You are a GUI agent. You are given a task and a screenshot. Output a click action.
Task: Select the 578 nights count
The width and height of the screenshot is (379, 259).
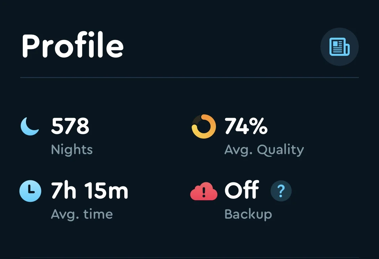[70, 126]
